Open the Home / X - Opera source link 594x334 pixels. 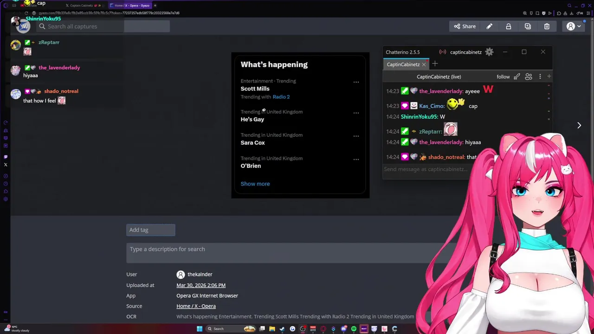196,306
